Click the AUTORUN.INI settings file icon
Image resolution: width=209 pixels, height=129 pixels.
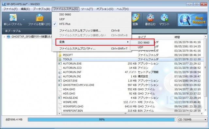(60, 77)
